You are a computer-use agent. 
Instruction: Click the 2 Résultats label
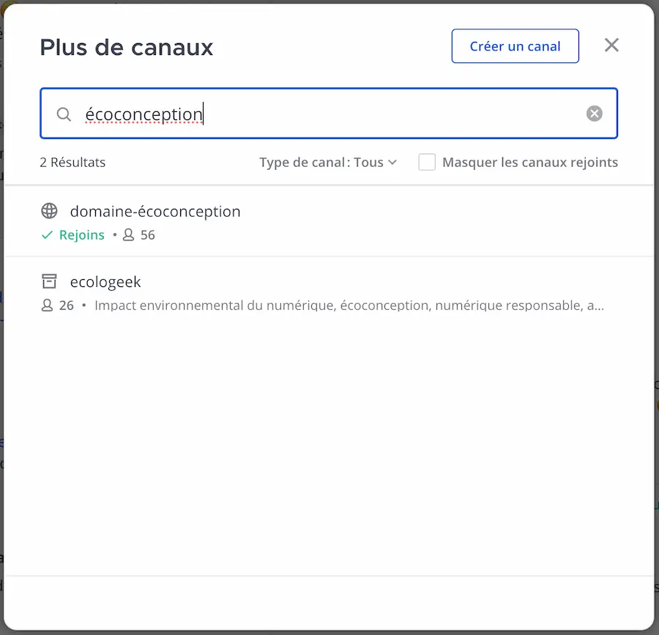point(72,162)
